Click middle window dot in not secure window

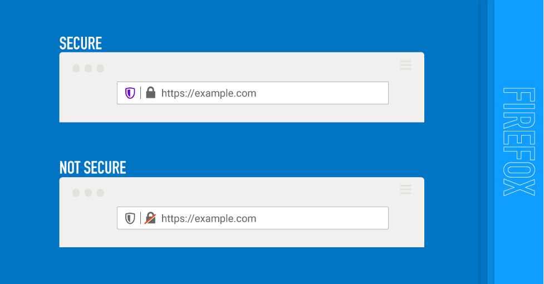tap(88, 193)
